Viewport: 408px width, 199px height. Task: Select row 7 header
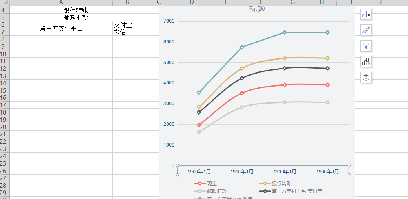(x=4, y=32)
